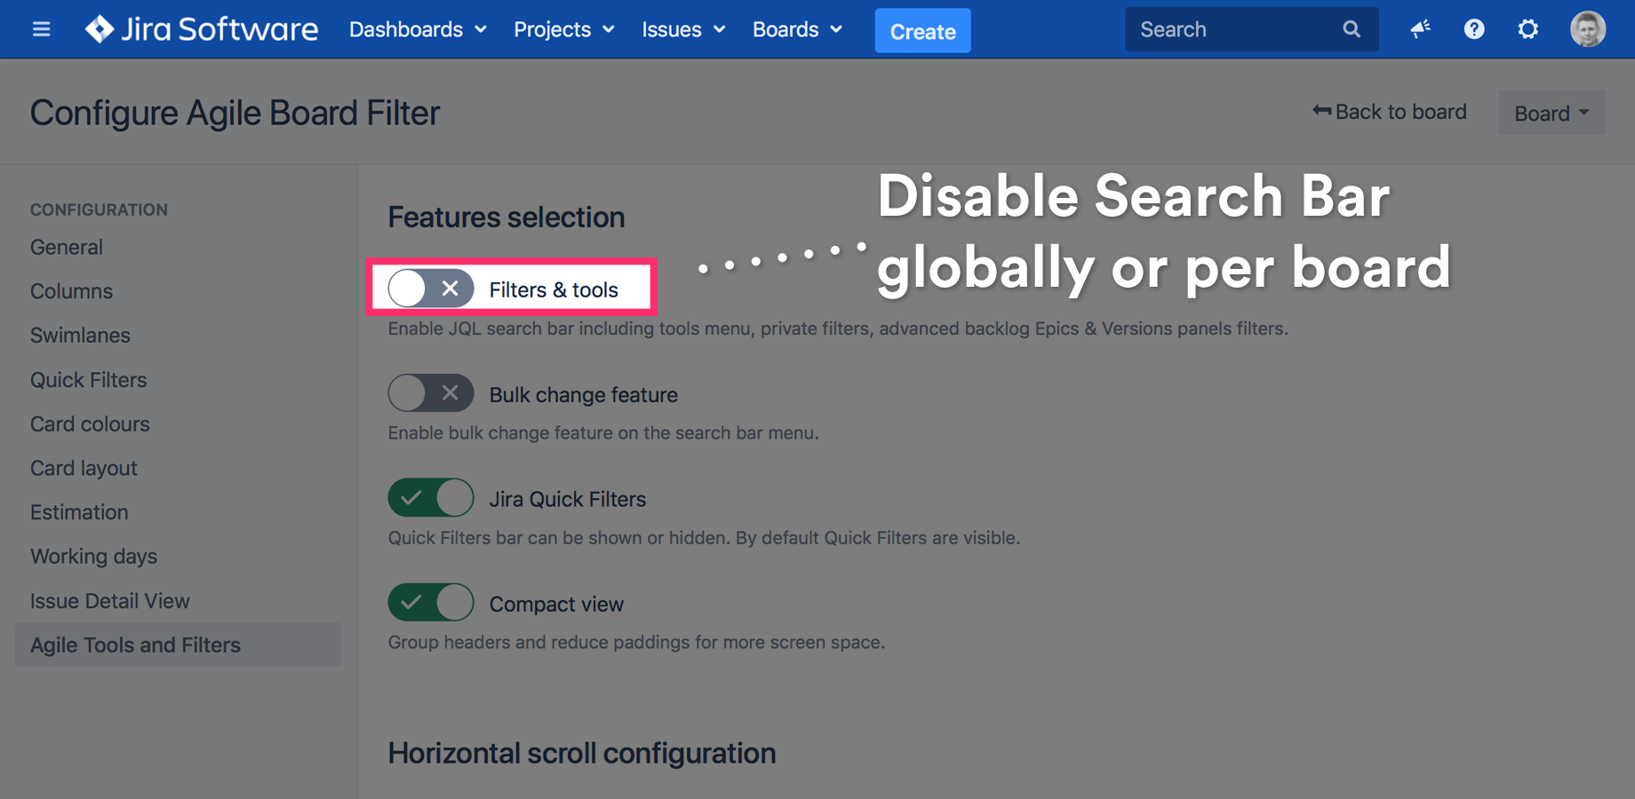Expand the Dashboards dropdown menu
The image size is (1635, 799).
click(418, 29)
